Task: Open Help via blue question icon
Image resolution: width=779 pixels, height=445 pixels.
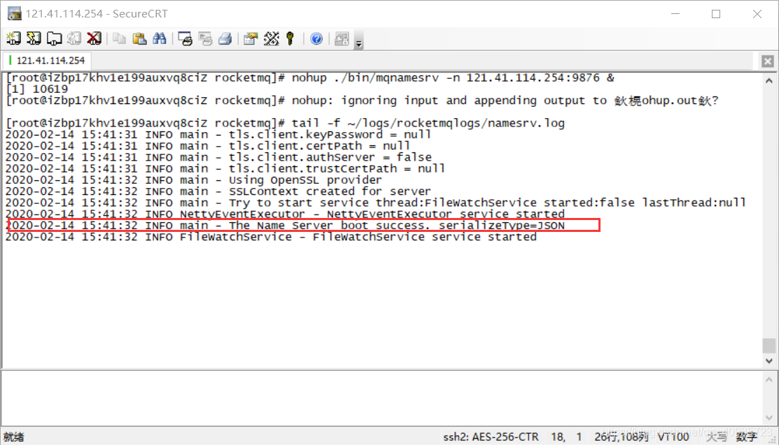Action: (x=316, y=38)
